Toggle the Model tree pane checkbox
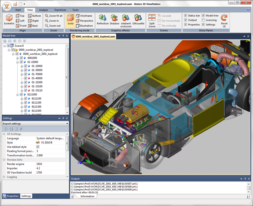This screenshot has width=253, height=206. click(x=203, y=16)
